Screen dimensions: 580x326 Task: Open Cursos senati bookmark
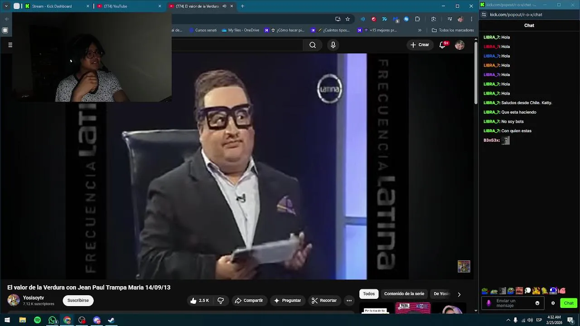pyautogui.click(x=203, y=30)
